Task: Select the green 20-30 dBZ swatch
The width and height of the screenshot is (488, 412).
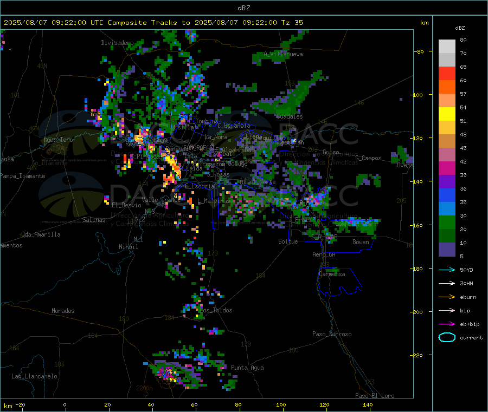Action: coord(447,223)
